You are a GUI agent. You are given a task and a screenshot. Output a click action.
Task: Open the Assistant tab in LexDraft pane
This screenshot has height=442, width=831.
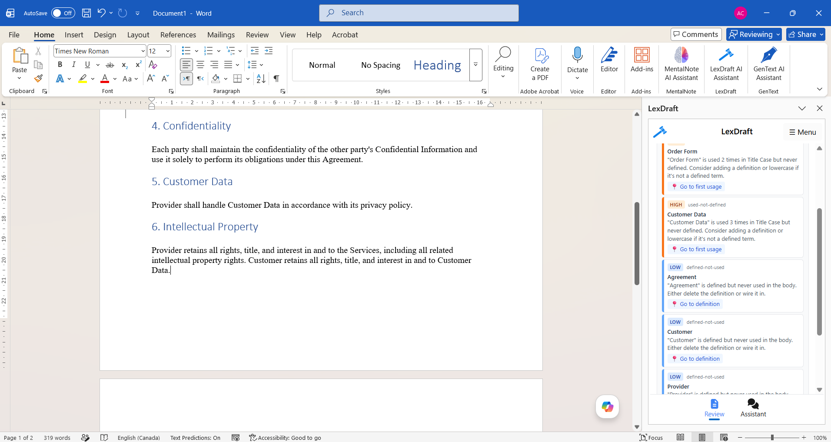753,408
